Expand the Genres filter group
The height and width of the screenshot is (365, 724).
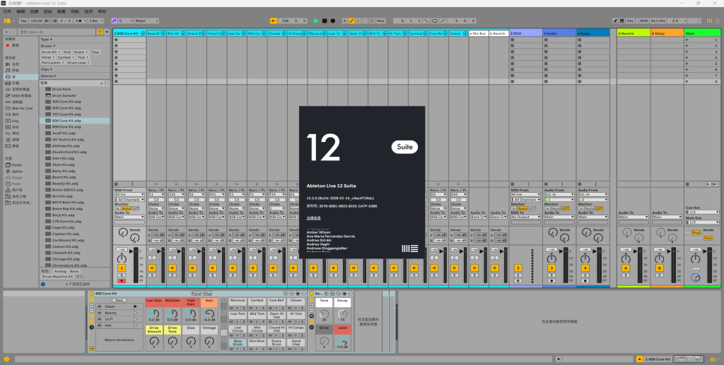point(47,76)
